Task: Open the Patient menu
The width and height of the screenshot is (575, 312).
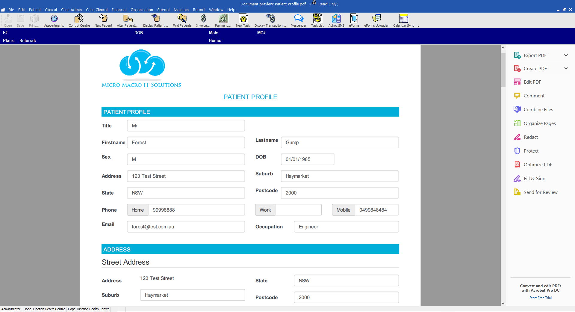Action: 35,10
